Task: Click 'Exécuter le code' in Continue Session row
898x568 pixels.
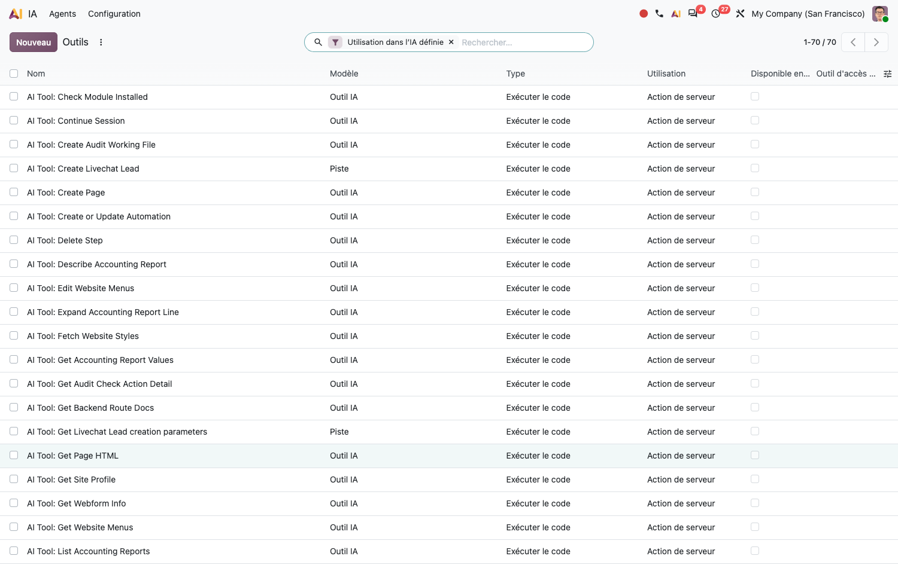Action: tap(538, 121)
